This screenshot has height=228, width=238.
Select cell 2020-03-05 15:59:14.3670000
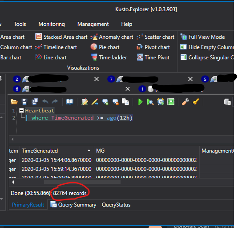[x=56, y=169]
